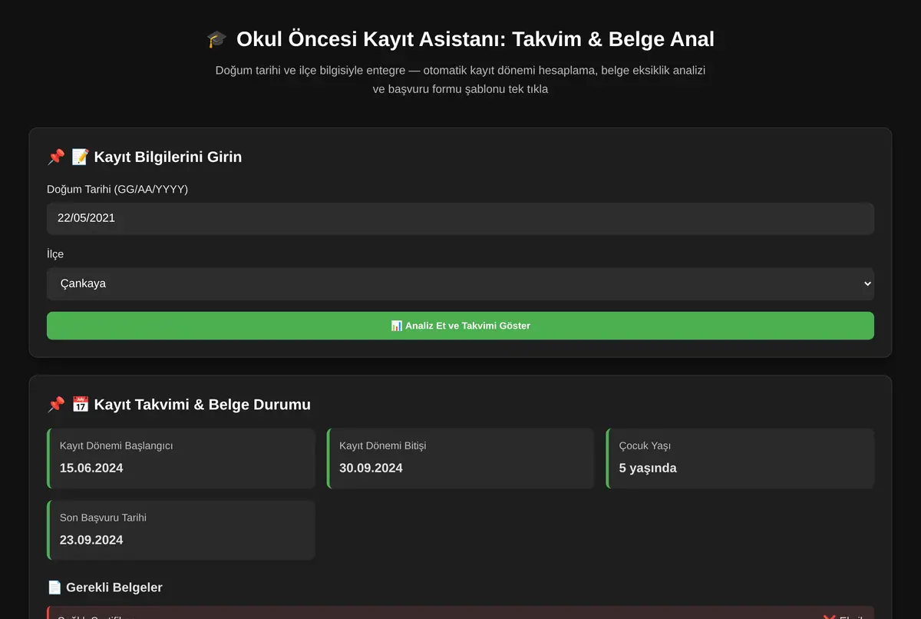Click the pushpin icon beside Kayıt Bilgilerini Girin

coord(56,157)
